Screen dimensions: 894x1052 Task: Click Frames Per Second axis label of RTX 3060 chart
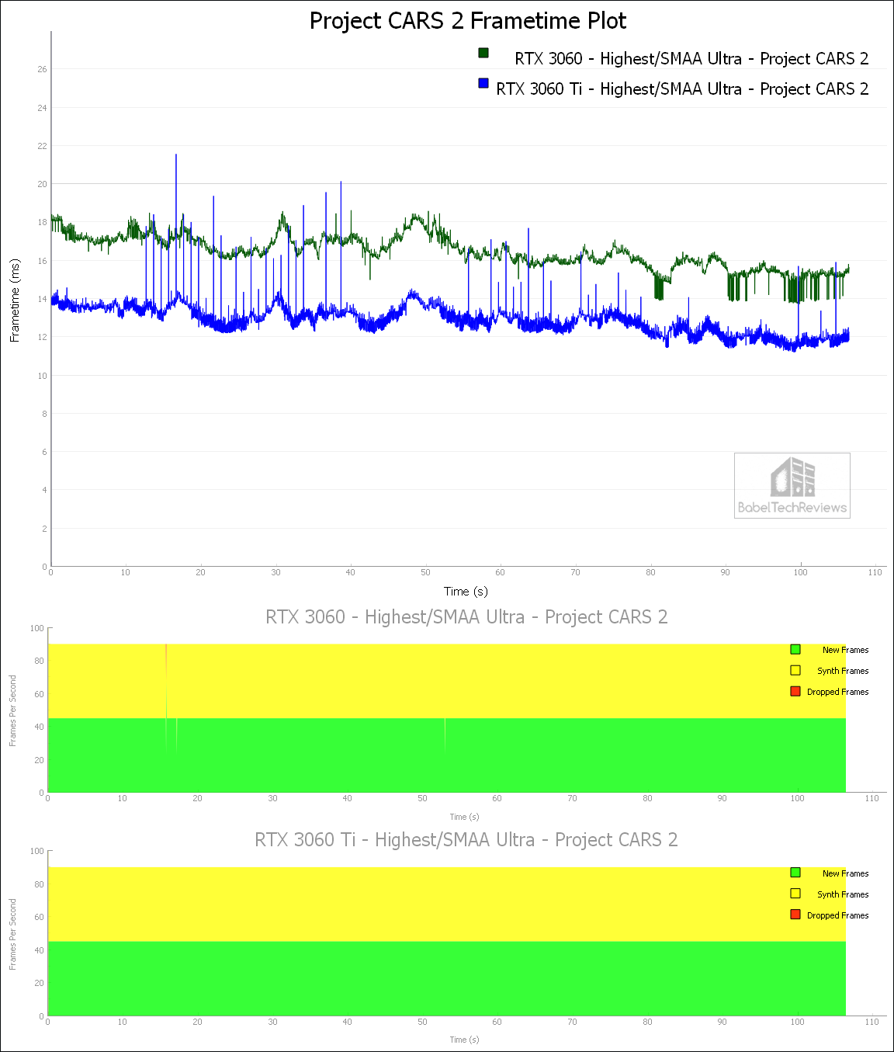pyautogui.click(x=12, y=710)
